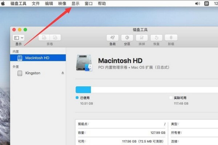The height and width of the screenshot is (145, 218).
Task: Click the large Macintosh HD disk icon
Action: pyautogui.click(x=84, y=63)
